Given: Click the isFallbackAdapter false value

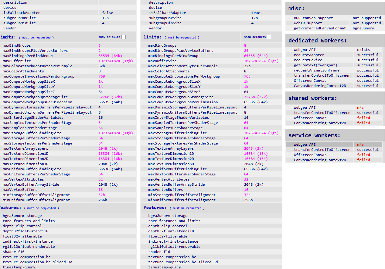Looking at the screenshot, I should (x=107, y=13).
